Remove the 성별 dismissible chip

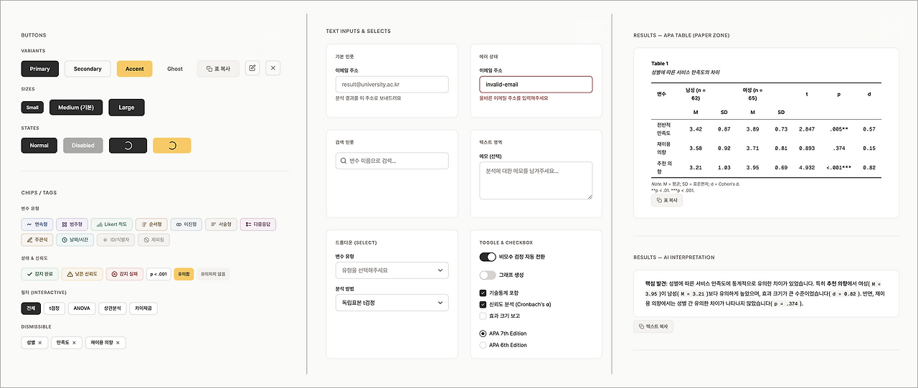click(x=40, y=343)
